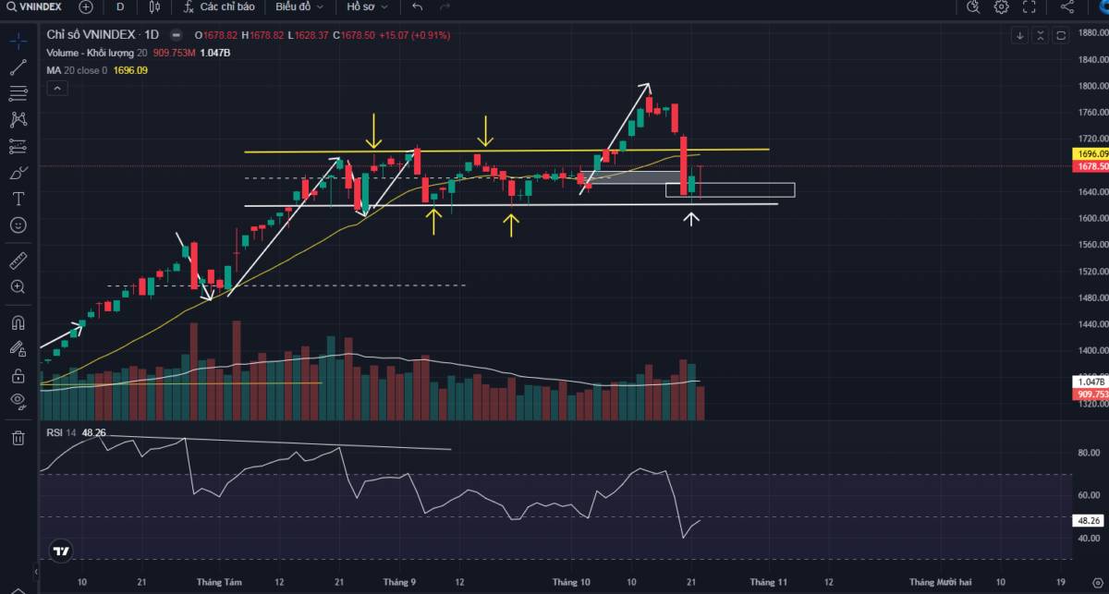The width and height of the screenshot is (1109, 594).
Task: Open chart type candle selector
Action: click(153, 7)
